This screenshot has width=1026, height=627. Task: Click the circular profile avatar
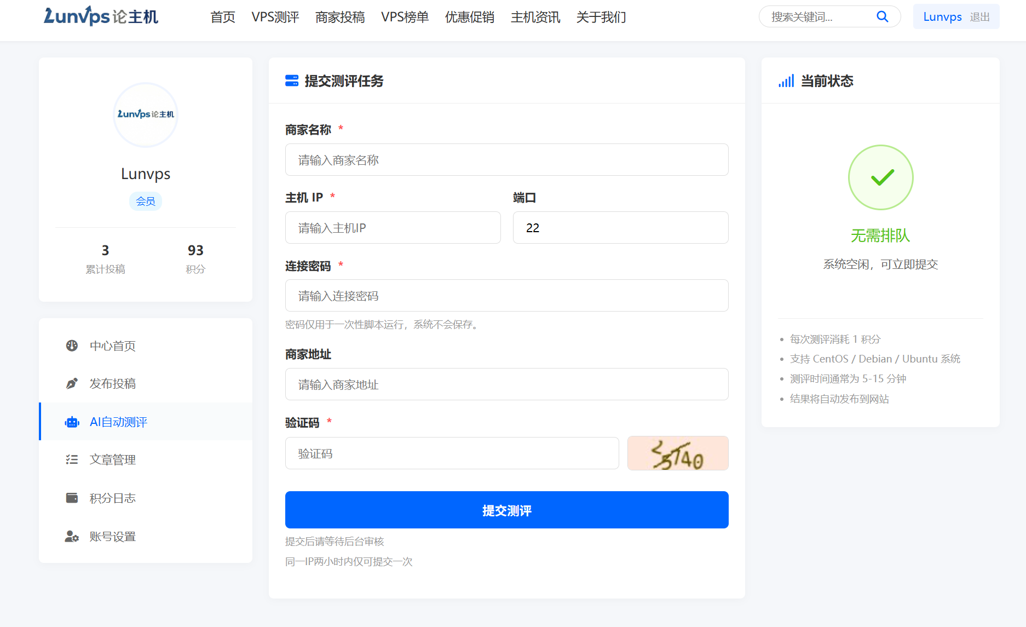click(146, 115)
